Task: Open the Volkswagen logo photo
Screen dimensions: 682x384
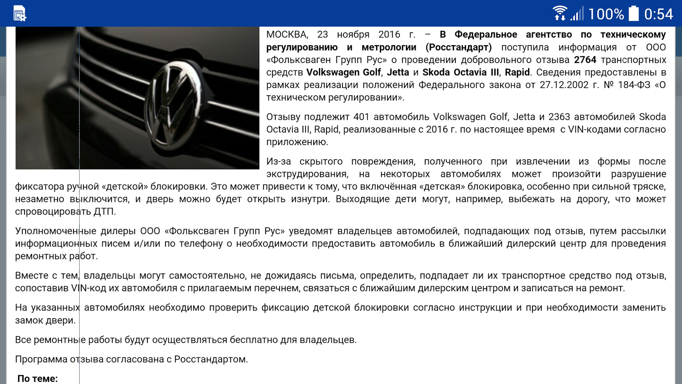Action: (137, 98)
